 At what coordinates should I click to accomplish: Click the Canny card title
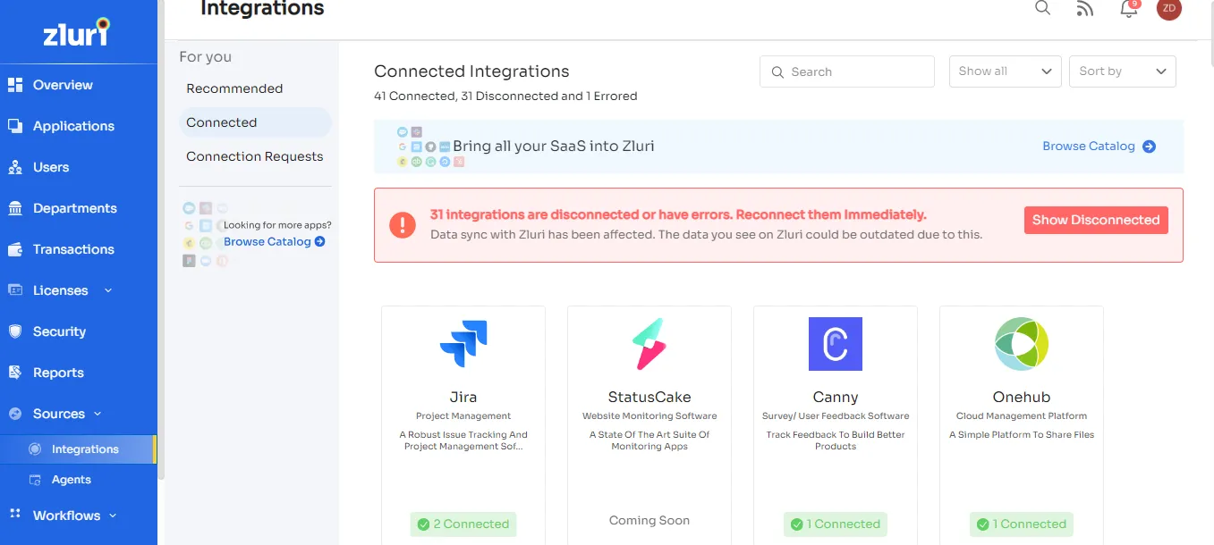click(836, 397)
